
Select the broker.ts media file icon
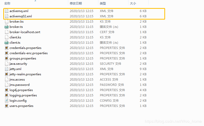[x=7, y=27]
